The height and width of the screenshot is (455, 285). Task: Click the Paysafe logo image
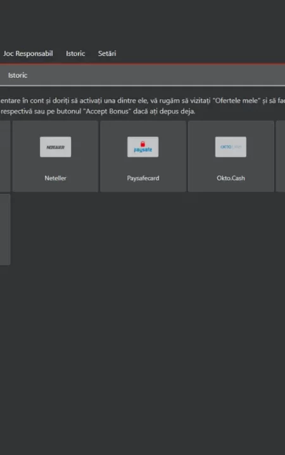[142, 147]
